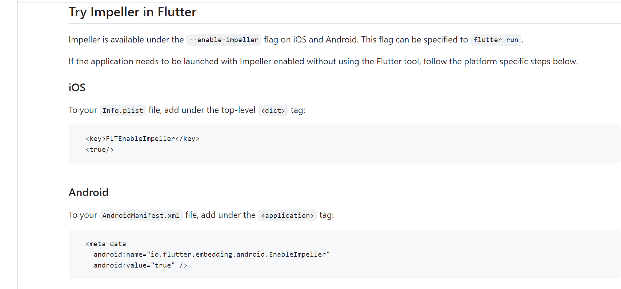Click the android:name EnableImpeller code line
The image size is (621, 289).
211,255
